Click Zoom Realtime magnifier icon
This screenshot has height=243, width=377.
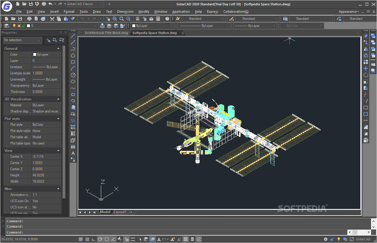click(115, 19)
